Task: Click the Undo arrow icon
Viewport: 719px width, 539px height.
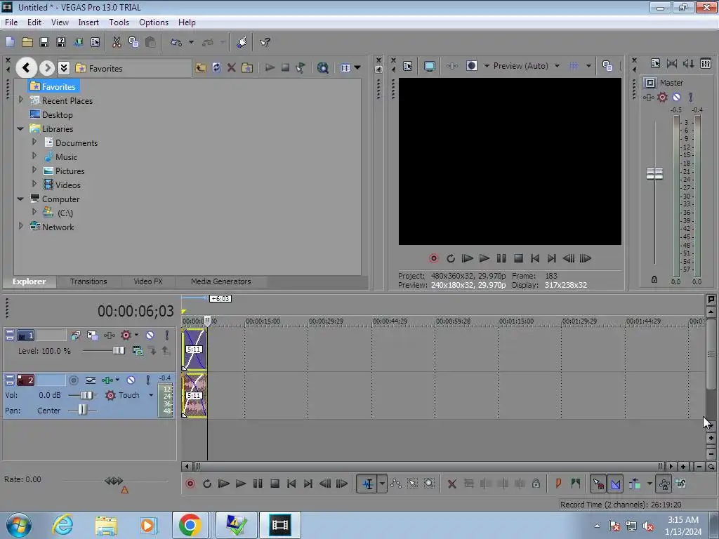Action: 176,42
